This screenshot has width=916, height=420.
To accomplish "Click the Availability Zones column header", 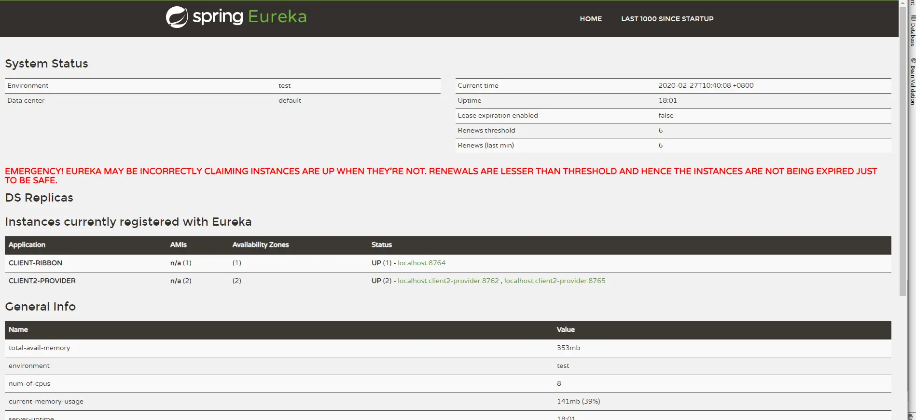I will [x=261, y=245].
